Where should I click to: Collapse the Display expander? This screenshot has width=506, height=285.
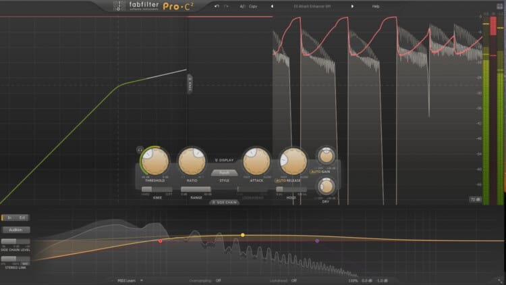224,160
